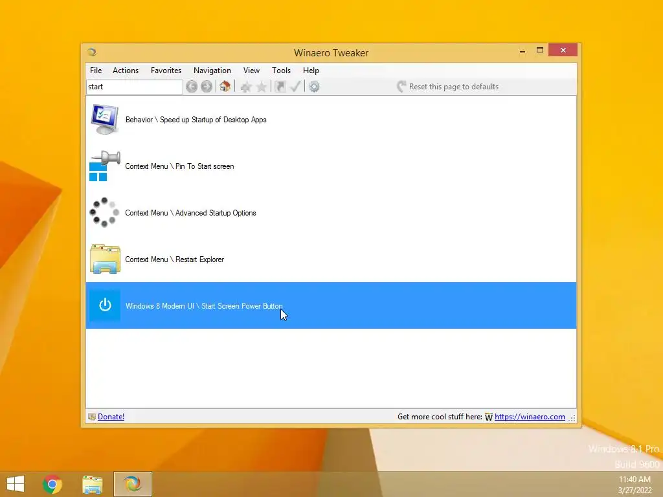Maximize the Winaero Tweaker window
This screenshot has width=663, height=497.
click(540, 50)
